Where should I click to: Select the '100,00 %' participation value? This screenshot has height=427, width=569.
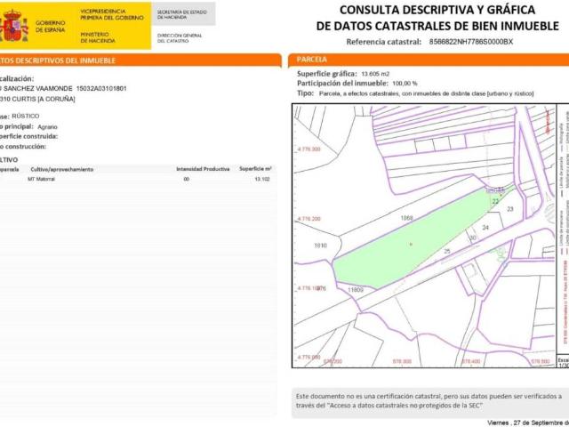[x=405, y=84]
